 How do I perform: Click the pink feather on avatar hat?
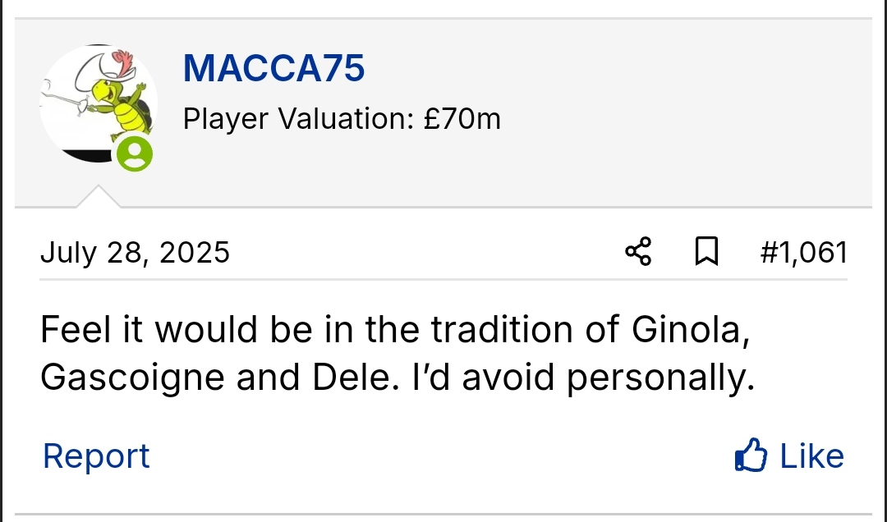click(123, 60)
